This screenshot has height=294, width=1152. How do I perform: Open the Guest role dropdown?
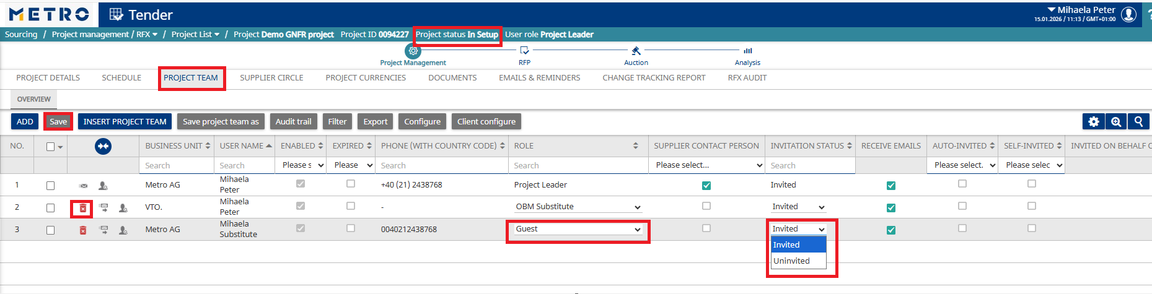pos(578,229)
